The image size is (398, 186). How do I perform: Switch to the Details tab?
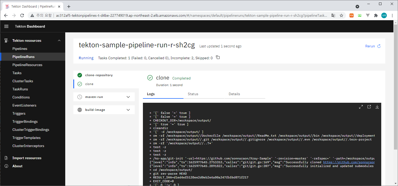(245, 94)
